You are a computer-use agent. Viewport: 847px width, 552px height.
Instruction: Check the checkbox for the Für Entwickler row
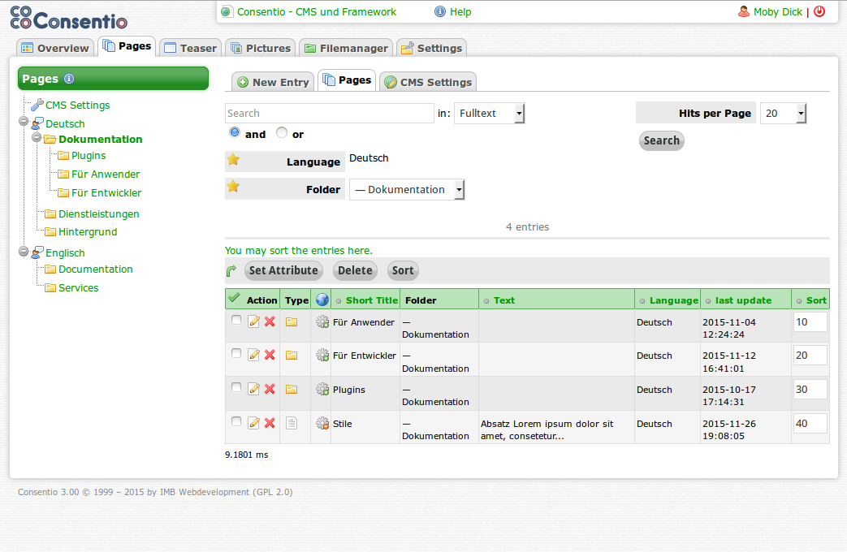[235, 355]
